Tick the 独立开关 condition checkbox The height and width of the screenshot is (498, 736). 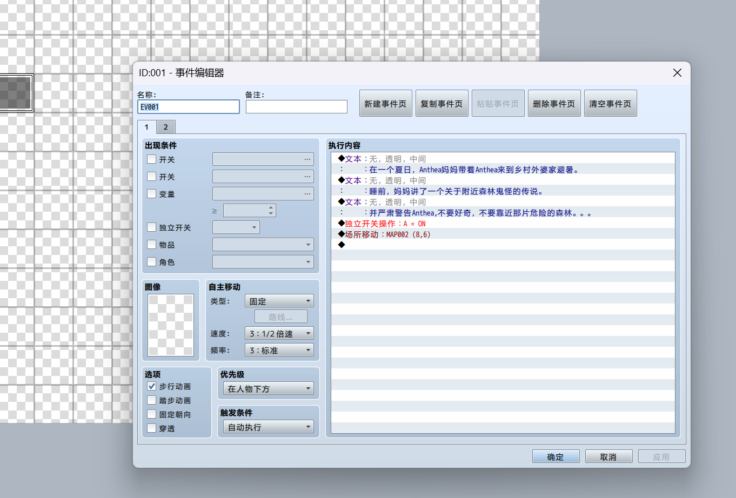click(x=152, y=227)
